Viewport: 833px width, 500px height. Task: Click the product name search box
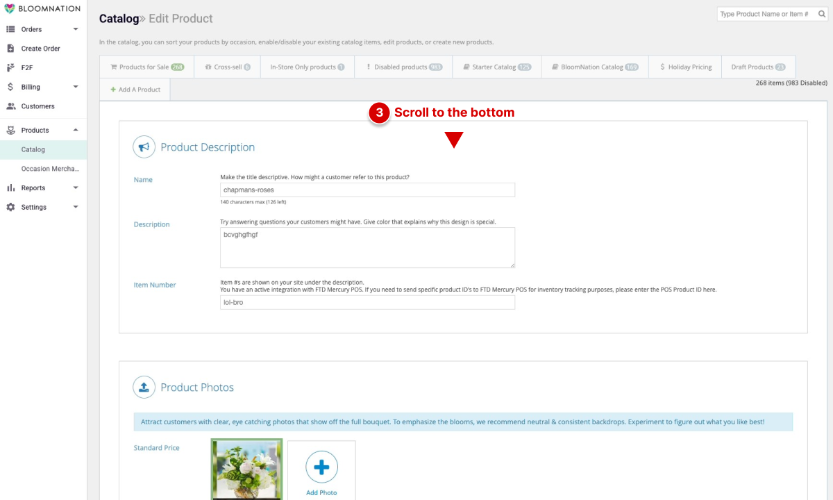771,14
